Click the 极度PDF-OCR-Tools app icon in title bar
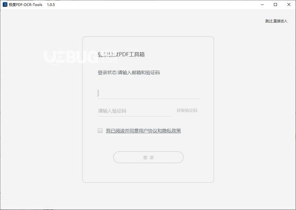Image resolution: width=296 pixels, height=210 pixels. [5, 4]
